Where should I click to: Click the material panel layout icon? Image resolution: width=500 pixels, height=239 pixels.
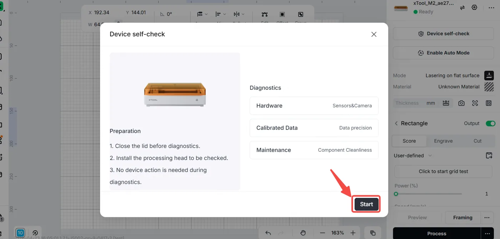click(489, 103)
